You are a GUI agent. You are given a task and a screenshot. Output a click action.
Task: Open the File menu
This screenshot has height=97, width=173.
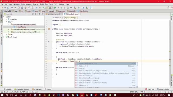coord(2,4)
